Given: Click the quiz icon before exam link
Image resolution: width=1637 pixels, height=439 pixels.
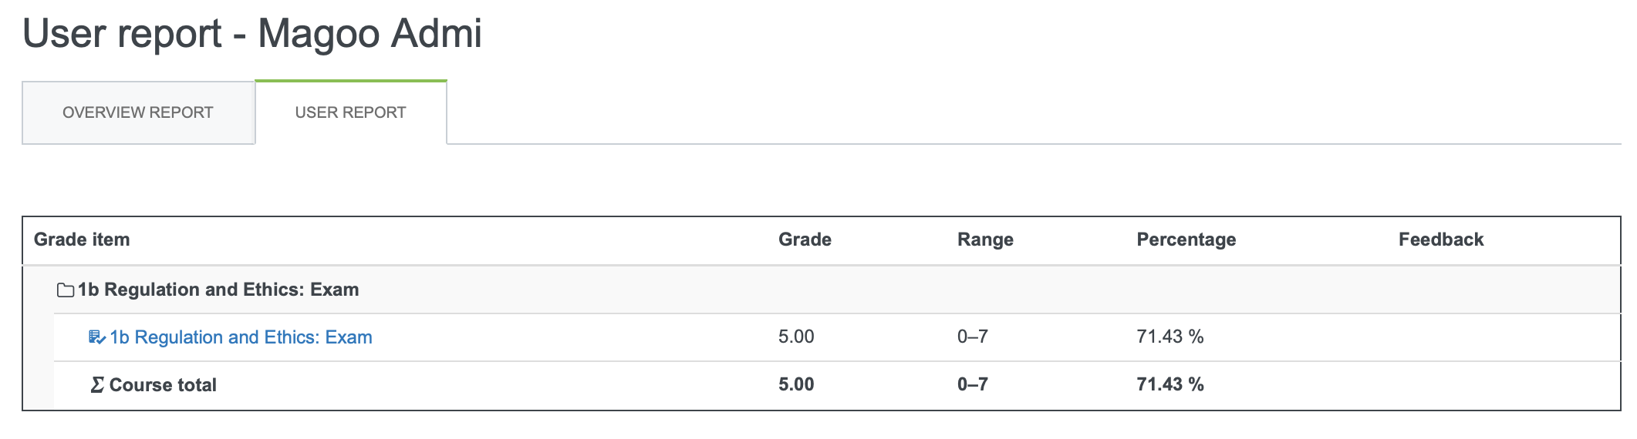Looking at the screenshot, I should tap(97, 337).
